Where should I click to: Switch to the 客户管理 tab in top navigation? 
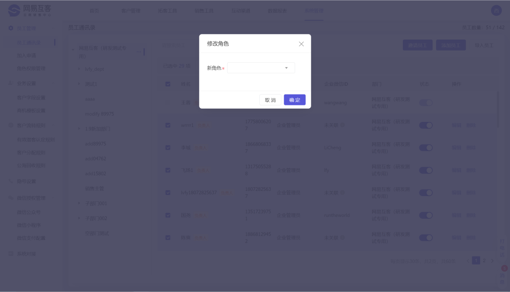click(x=130, y=9)
